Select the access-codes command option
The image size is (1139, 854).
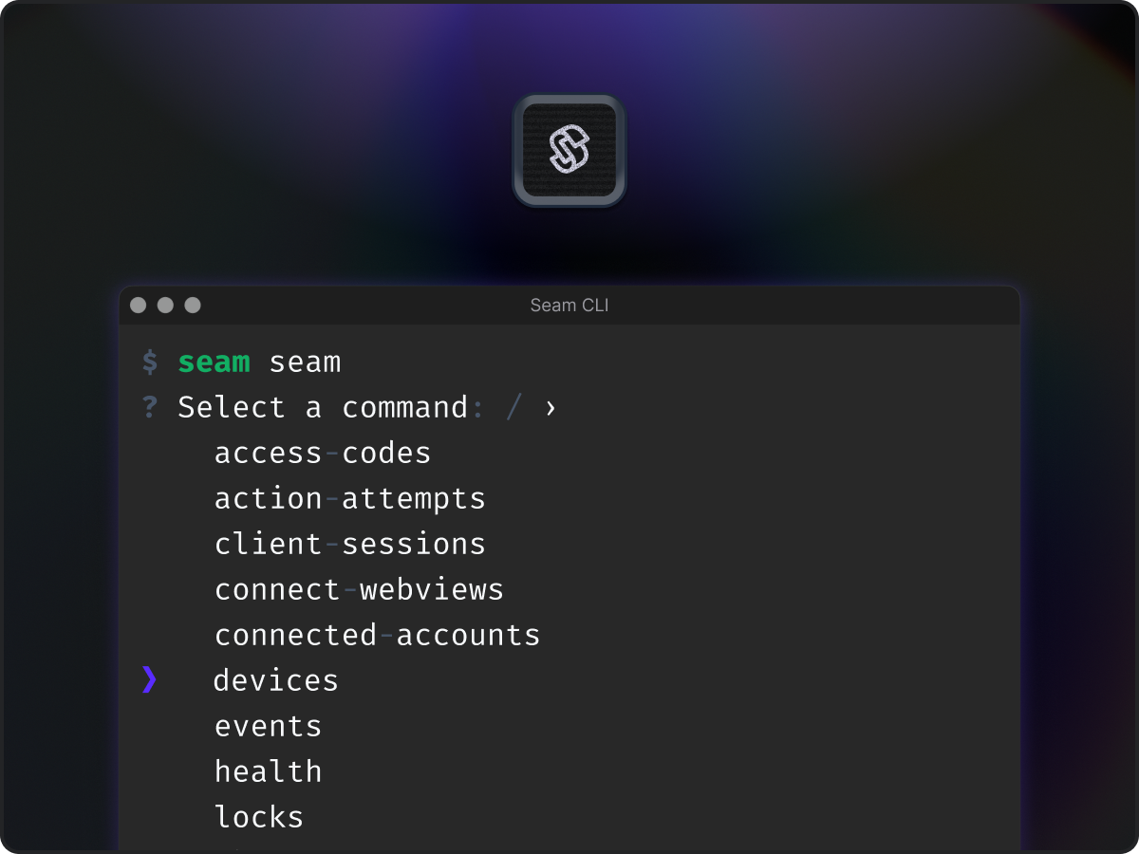[x=323, y=453]
